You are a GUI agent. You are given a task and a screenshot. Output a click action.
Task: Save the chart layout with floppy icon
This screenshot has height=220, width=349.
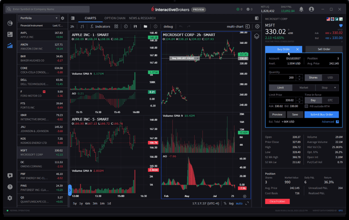pos(135,26)
